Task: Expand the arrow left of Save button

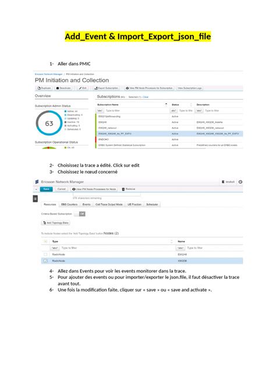Action: click(x=36, y=189)
